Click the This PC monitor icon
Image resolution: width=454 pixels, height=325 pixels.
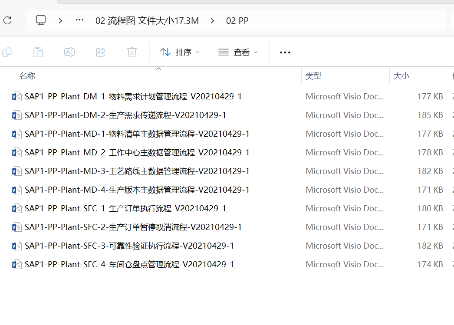[41, 20]
